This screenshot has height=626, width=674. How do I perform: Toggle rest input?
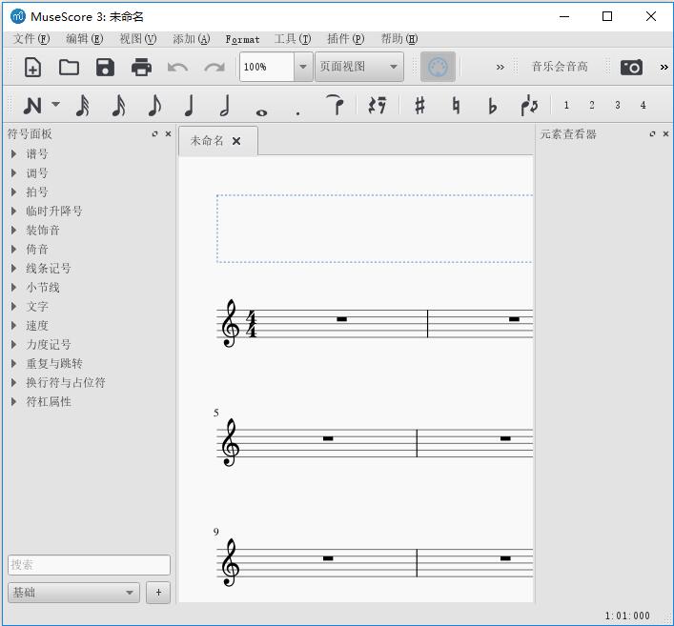click(378, 105)
